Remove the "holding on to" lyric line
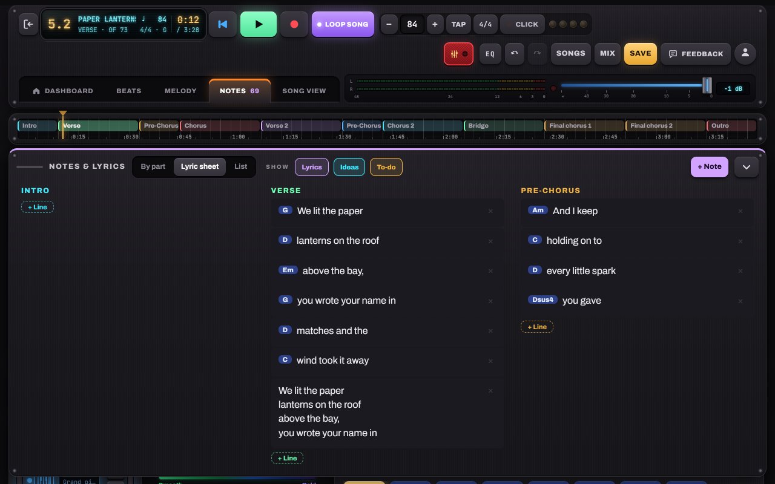The image size is (775, 484). 740,241
